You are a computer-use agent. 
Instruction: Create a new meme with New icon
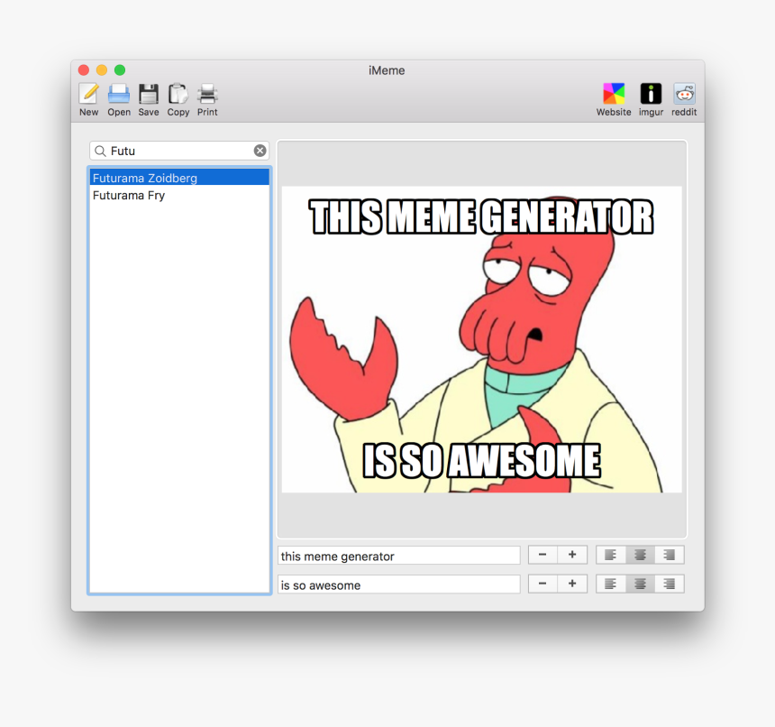[89, 100]
